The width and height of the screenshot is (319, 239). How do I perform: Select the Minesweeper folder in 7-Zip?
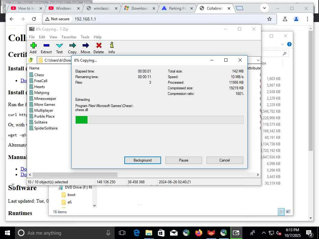pos(43,99)
